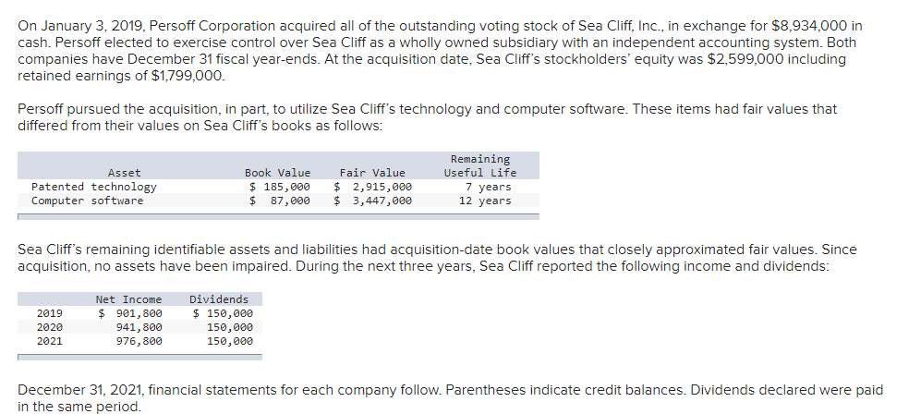Click the Fair Value column header
921x414 pixels.
372,173
